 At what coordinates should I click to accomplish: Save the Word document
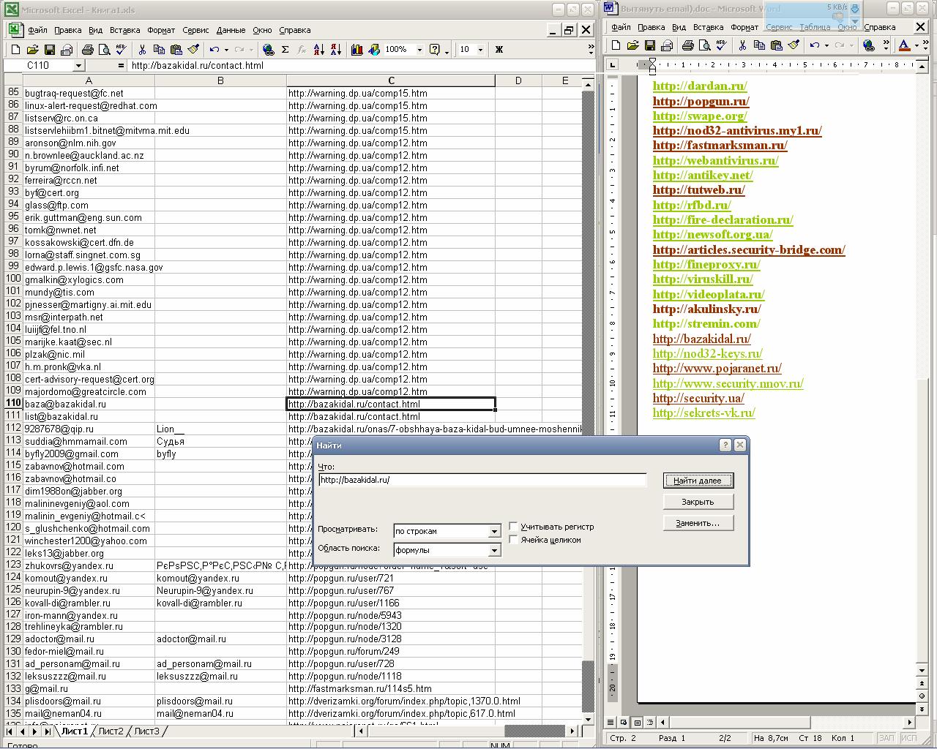(x=649, y=45)
